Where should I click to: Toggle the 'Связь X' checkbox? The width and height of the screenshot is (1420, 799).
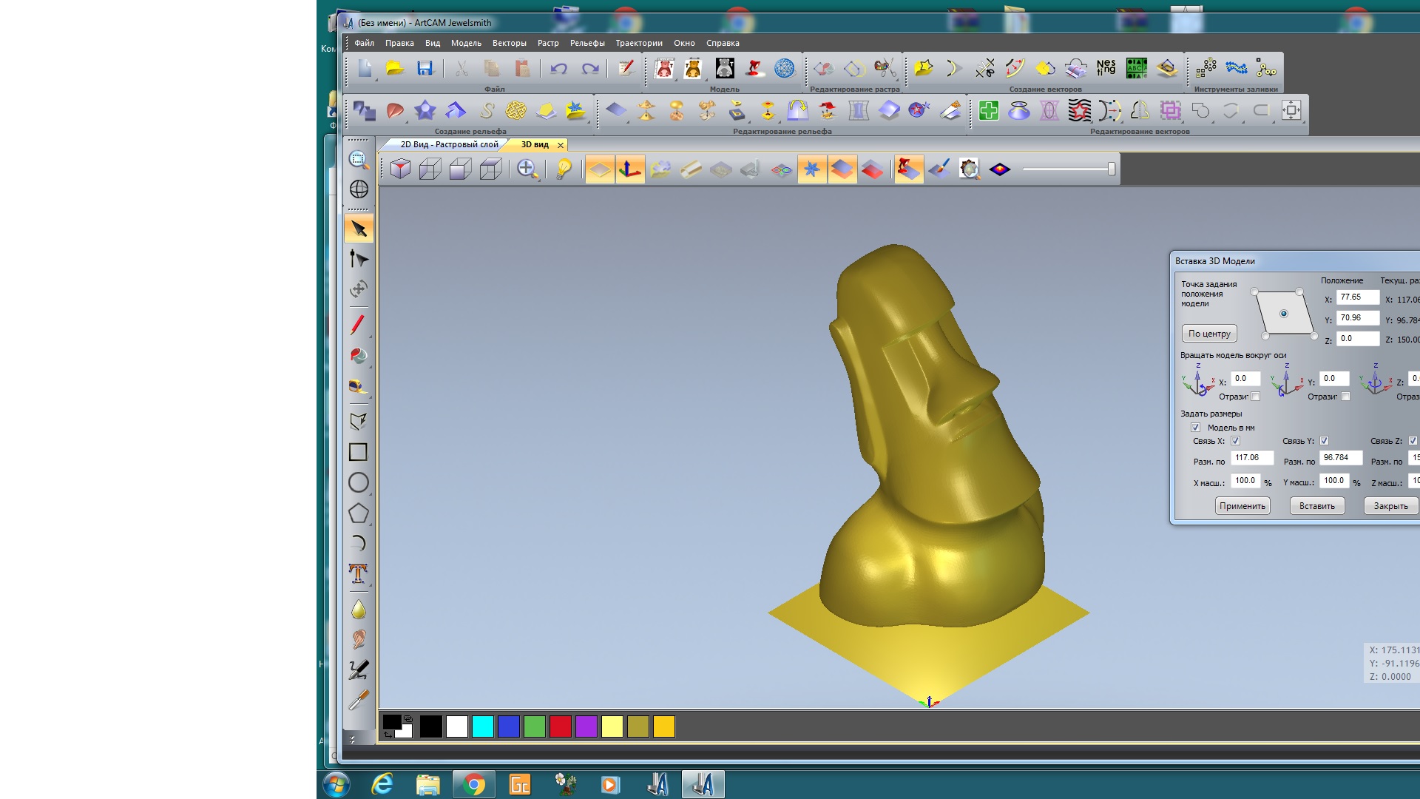click(1235, 441)
